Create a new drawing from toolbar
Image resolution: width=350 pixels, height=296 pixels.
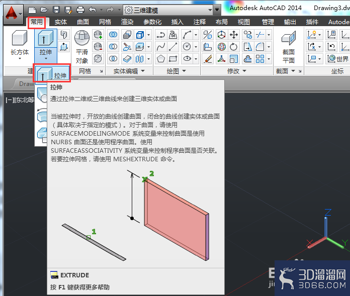(32, 10)
